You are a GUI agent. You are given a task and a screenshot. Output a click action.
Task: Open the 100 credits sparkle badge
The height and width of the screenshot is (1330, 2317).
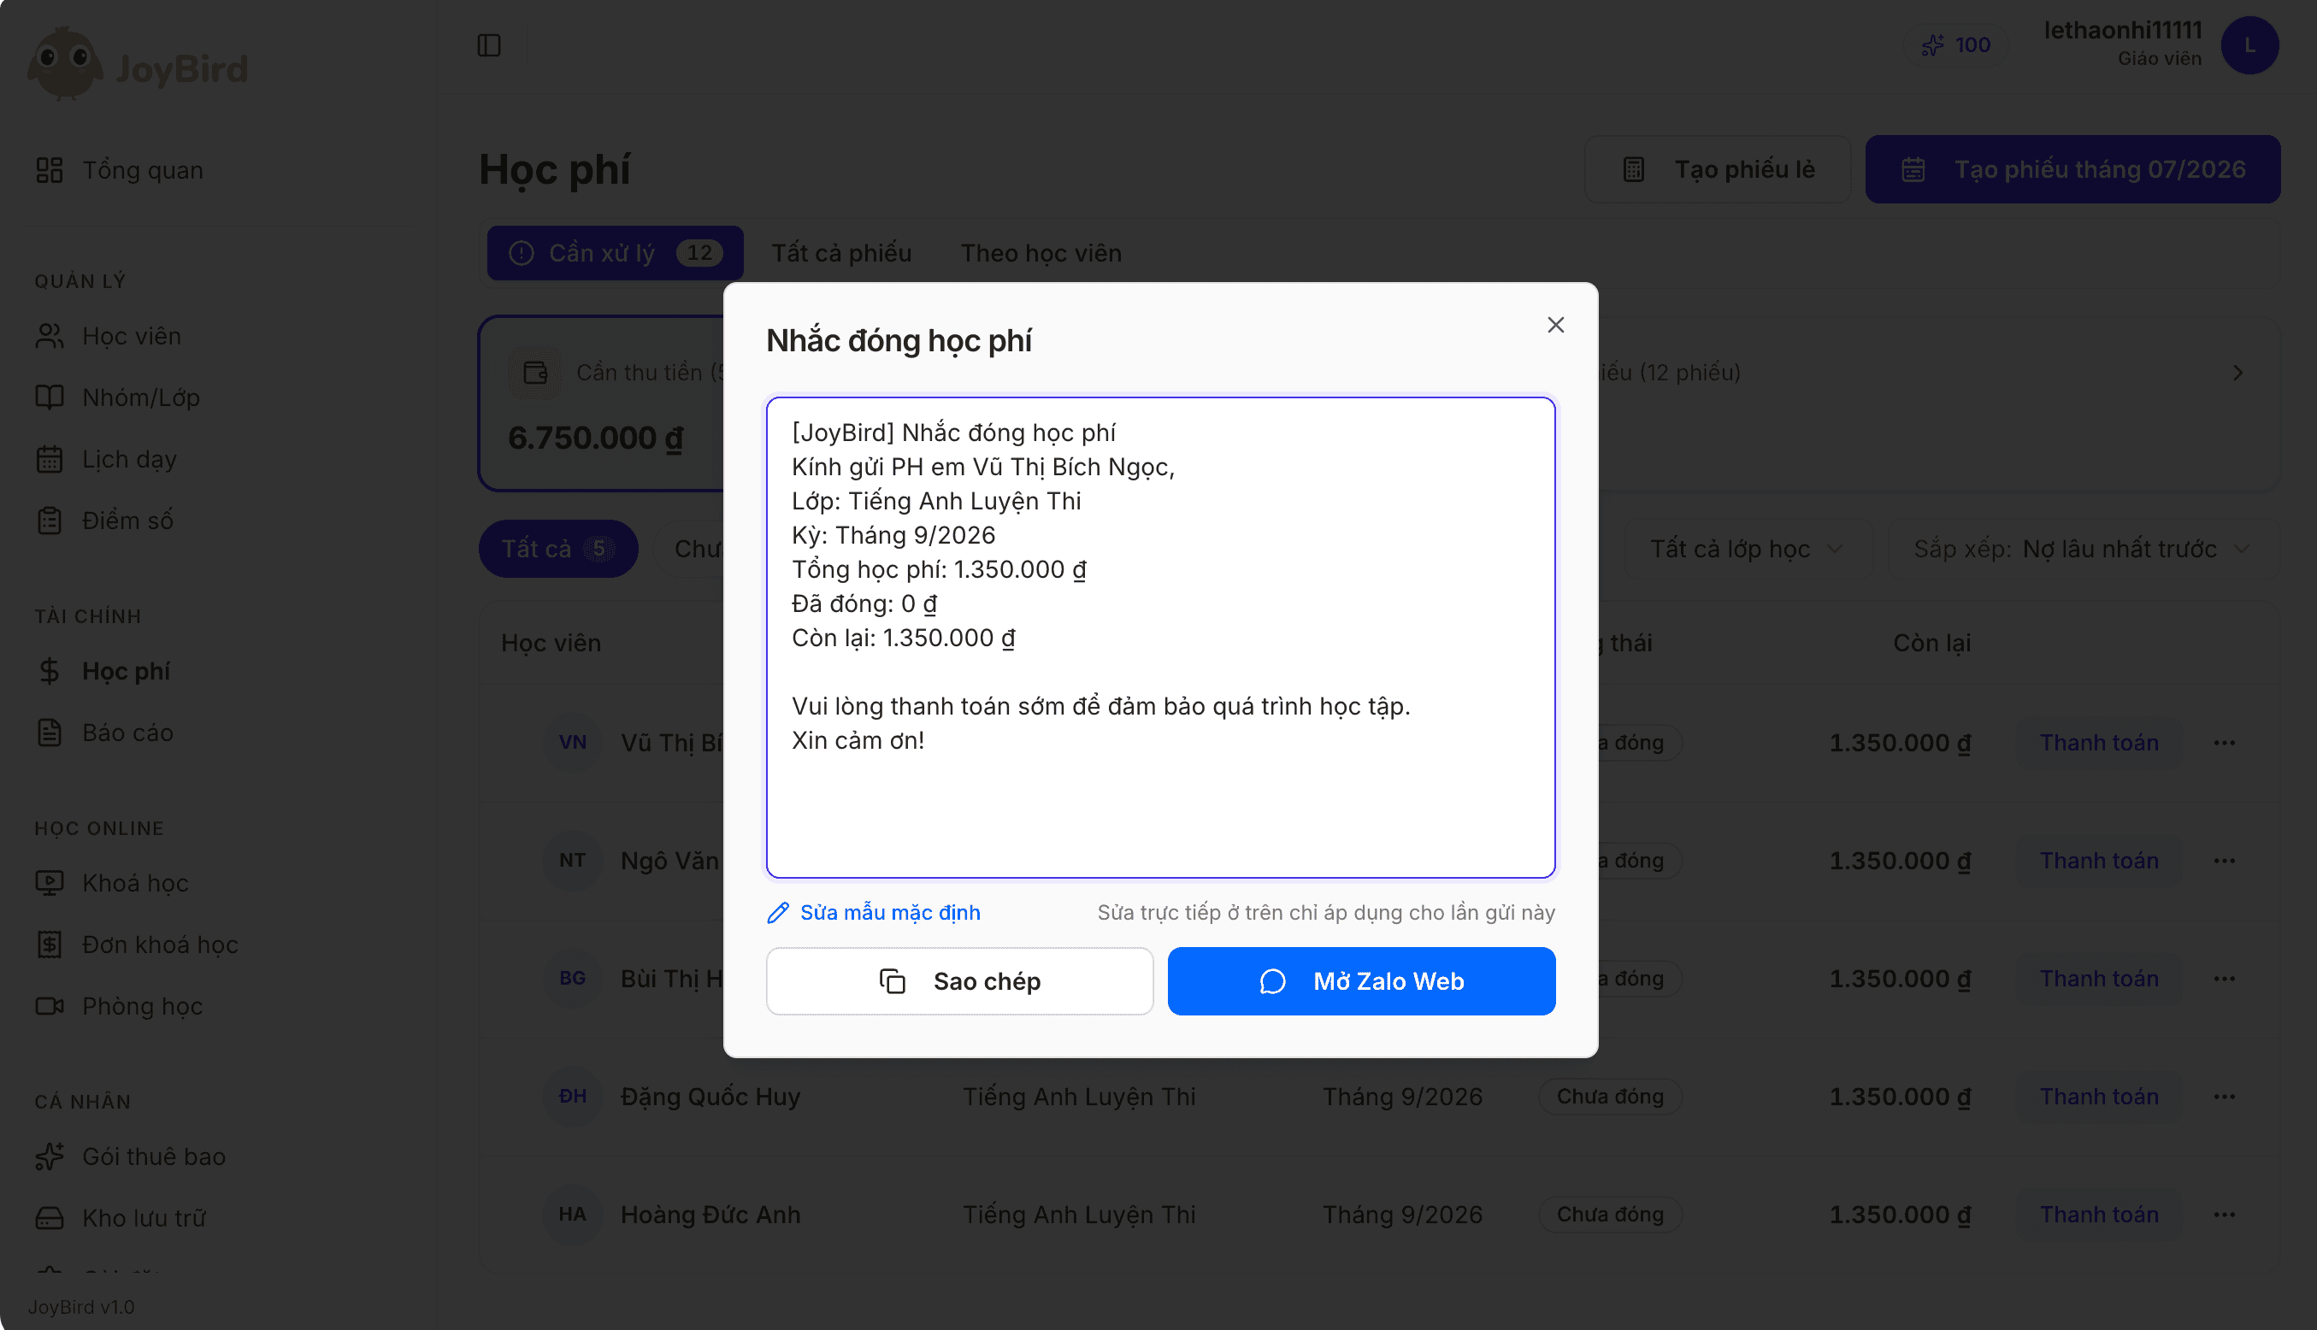(1955, 44)
